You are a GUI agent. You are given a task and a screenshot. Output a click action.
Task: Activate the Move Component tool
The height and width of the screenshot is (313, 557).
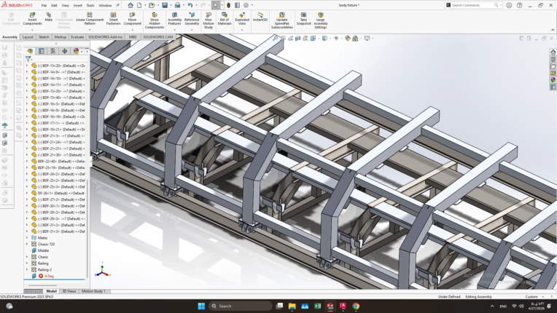coord(132,19)
